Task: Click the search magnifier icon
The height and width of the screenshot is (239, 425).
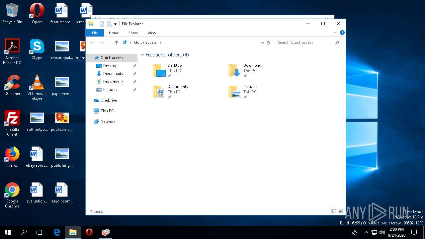Action: click(337, 42)
